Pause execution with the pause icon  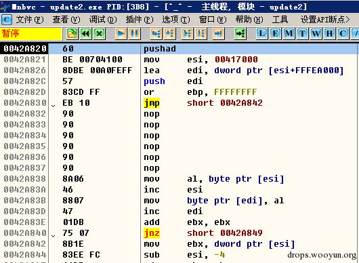[x=134, y=34]
